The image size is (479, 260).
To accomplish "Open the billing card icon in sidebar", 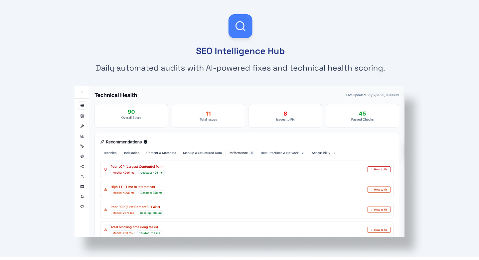I will 82,186.
